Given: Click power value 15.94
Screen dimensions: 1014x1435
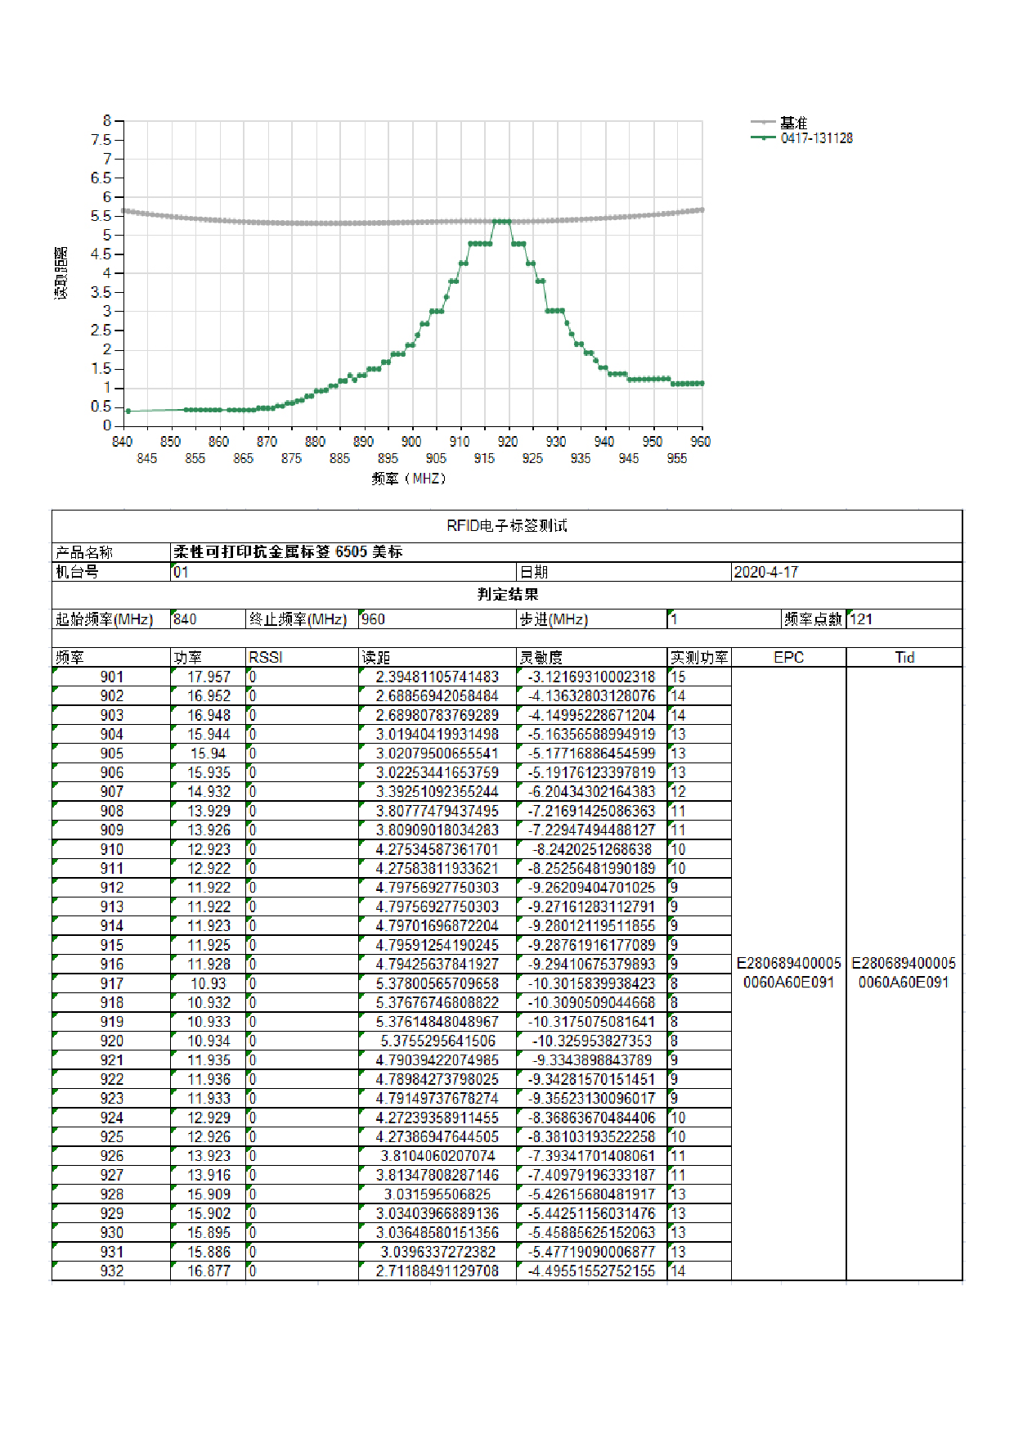Looking at the screenshot, I should click(x=209, y=753).
